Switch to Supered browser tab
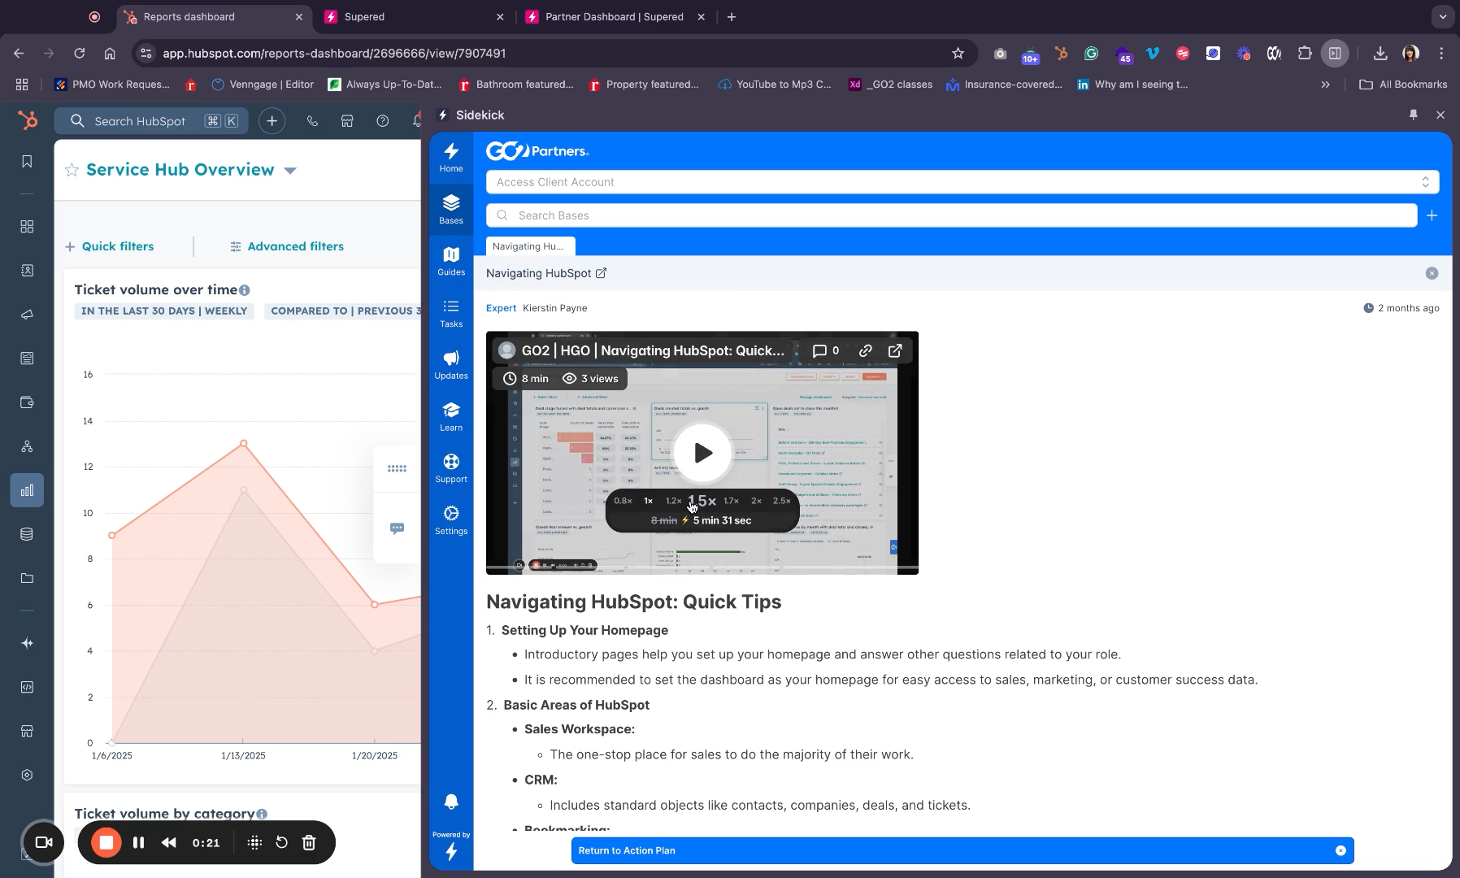Screen dimensions: 1460x878 click(414, 17)
